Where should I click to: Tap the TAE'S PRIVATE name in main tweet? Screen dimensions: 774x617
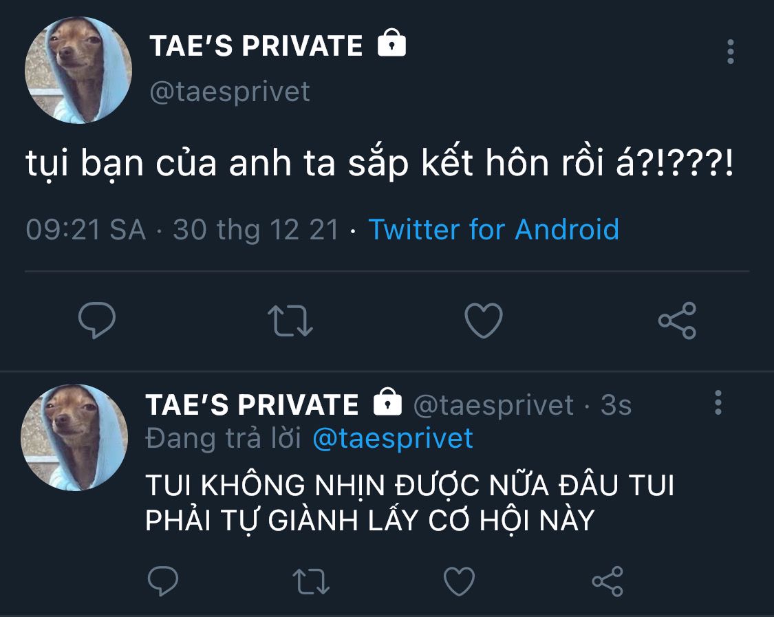click(256, 46)
